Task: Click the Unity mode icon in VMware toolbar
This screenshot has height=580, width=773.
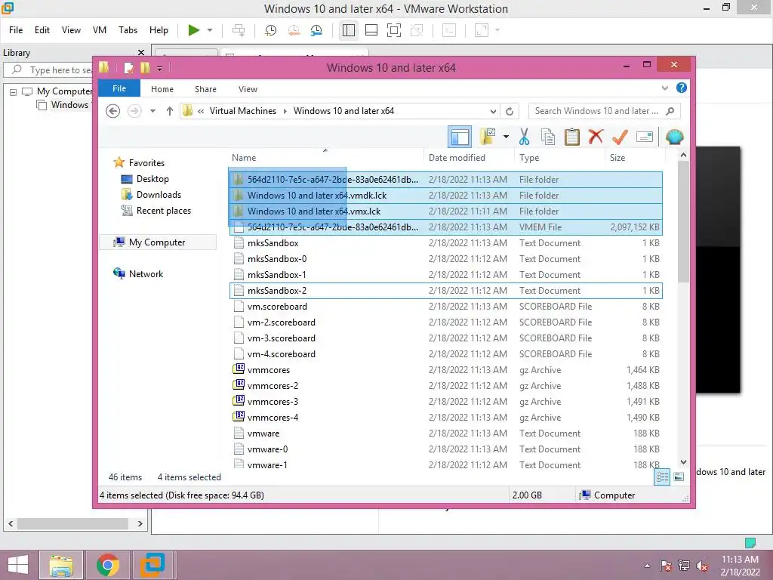Action: point(417,30)
